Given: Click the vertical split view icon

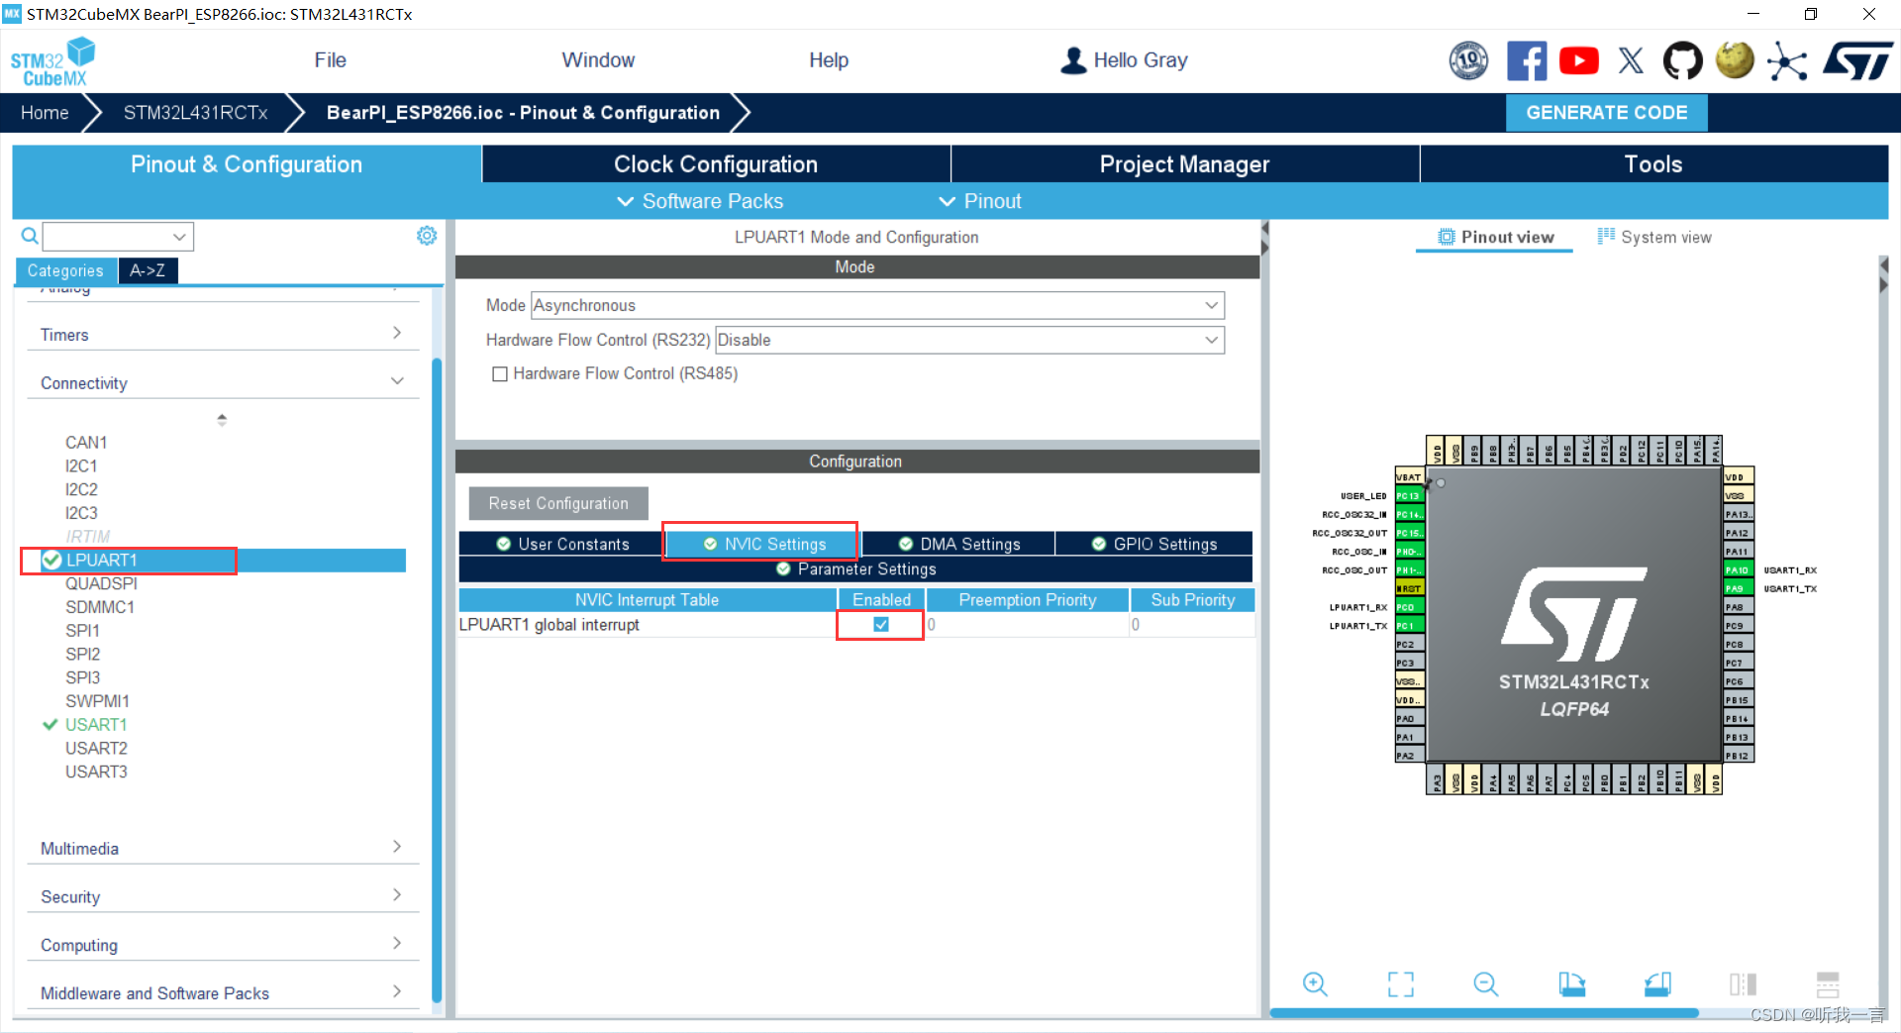Looking at the screenshot, I should pos(1743,983).
